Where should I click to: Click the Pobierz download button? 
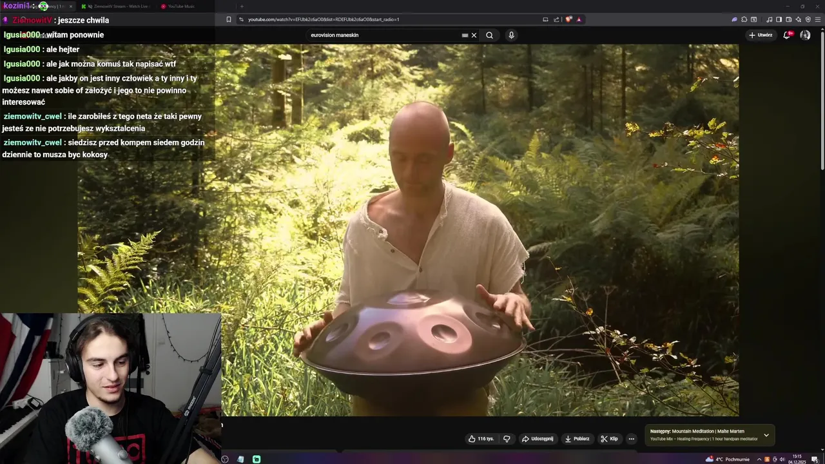tap(577, 439)
